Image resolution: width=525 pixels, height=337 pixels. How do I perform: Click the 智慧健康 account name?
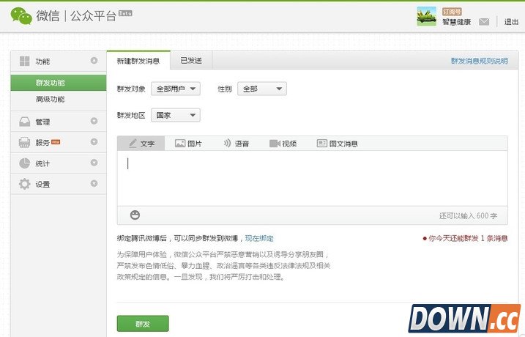(456, 22)
